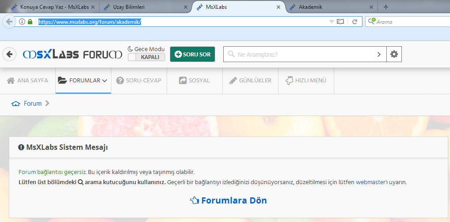Click the forum's round back arrow button
The height and width of the screenshot is (222, 450).
(9, 54)
